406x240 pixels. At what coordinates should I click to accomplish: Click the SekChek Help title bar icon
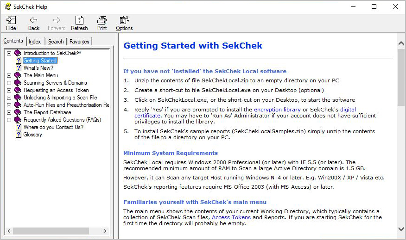click(x=7, y=7)
